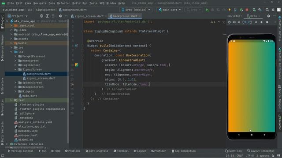Open the main.dart run configuration dropdown

(x=170, y=10)
